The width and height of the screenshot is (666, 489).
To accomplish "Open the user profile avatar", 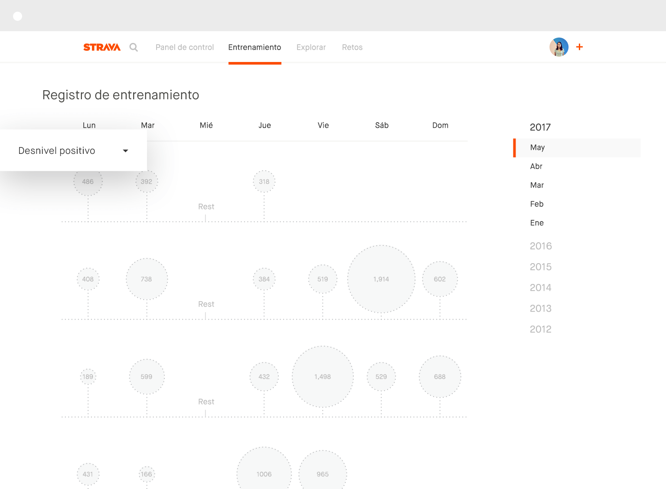I will [x=559, y=47].
